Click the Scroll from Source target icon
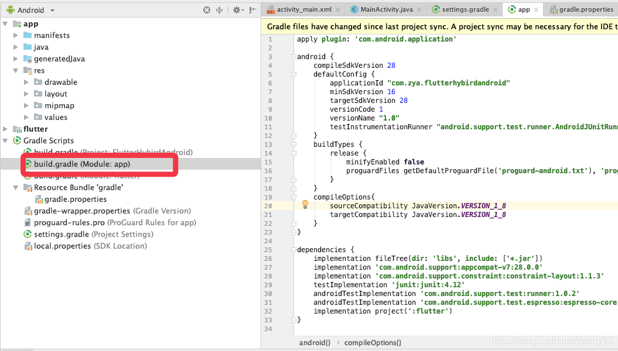This screenshot has width=618, height=351. 206,10
